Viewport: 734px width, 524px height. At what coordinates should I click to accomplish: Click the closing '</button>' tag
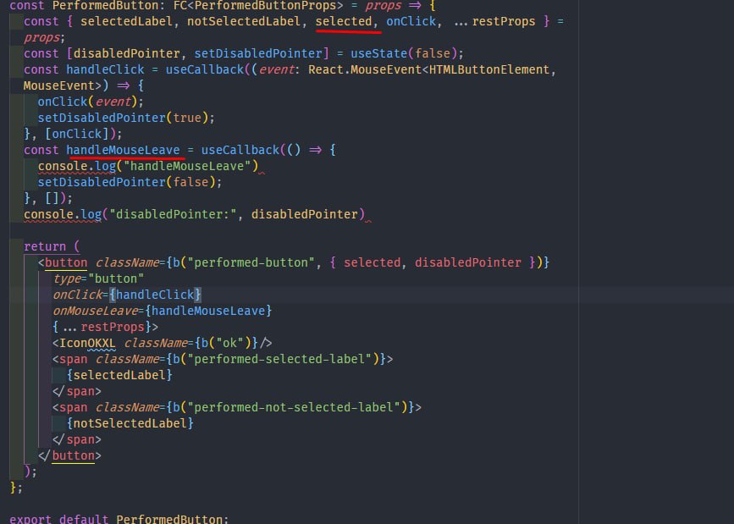(x=69, y=455)
